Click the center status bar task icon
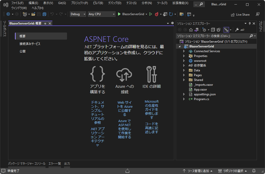This screenshot has width=265, height=174. [x=128, y=171]
